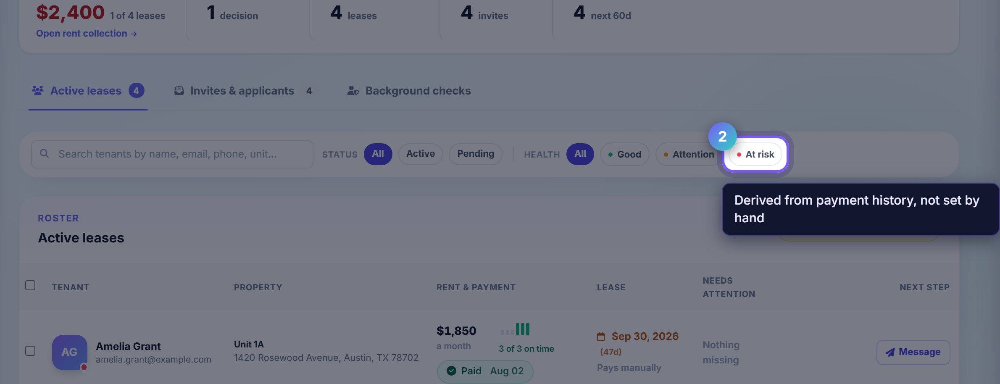The width and height of the screenshot is (1000, 384).
Task: Focus the search tenants input field
Action: click(172, 154)
